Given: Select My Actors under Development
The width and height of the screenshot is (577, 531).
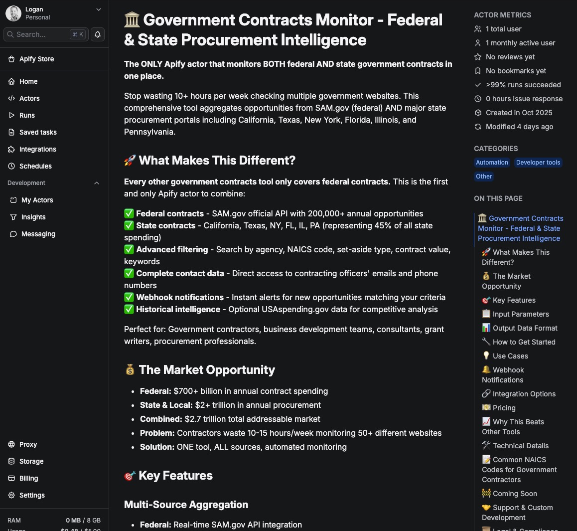Looking at the screenshot, I should pyautogui.click(x=38, y=200).
